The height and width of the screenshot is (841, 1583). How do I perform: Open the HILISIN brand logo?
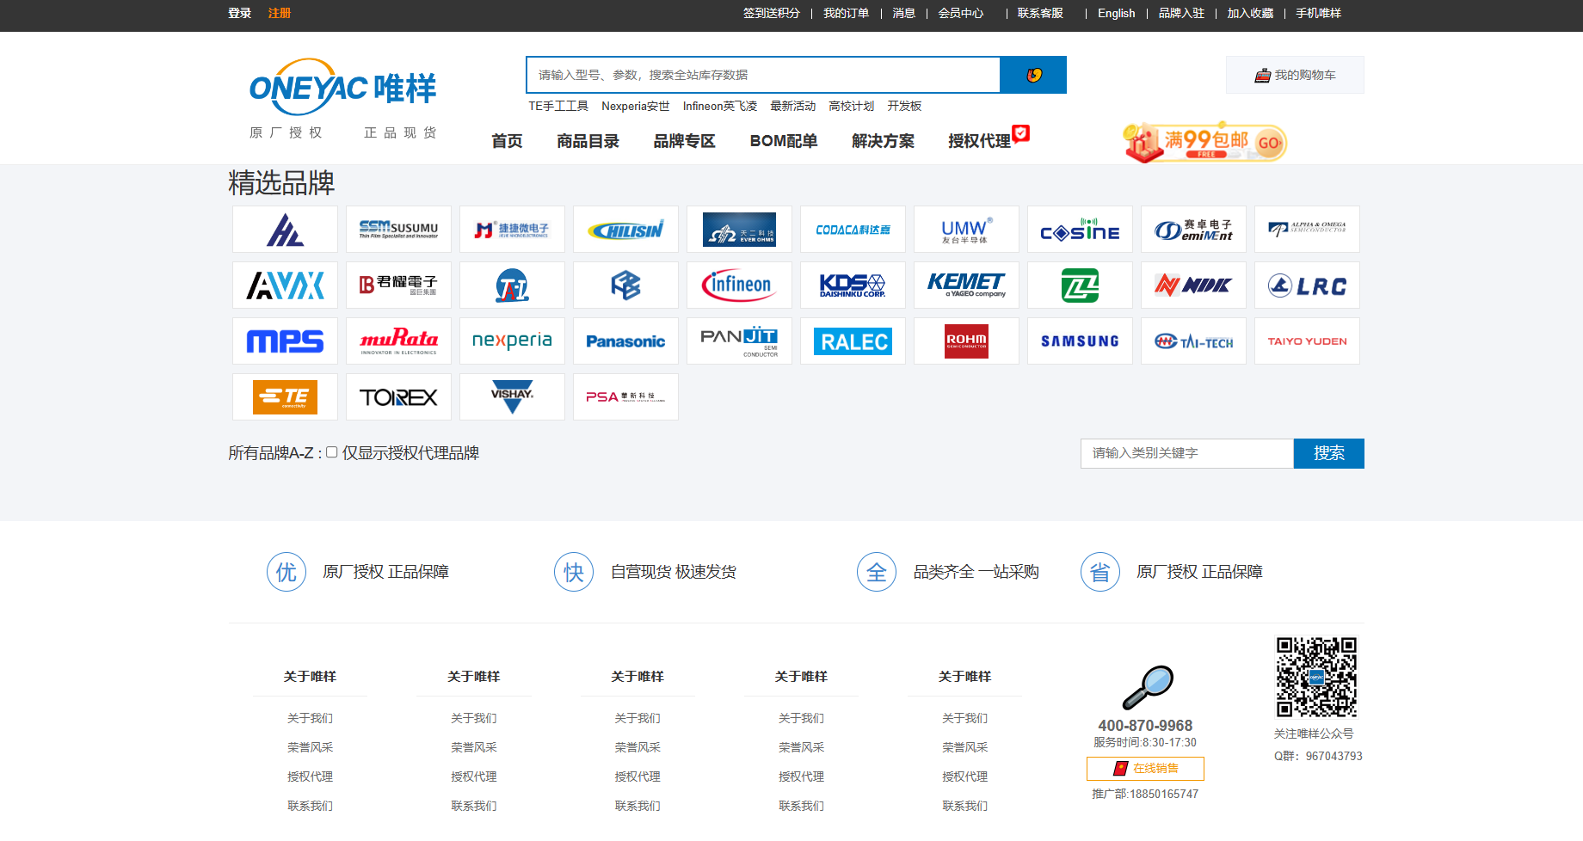coord(625,229)
